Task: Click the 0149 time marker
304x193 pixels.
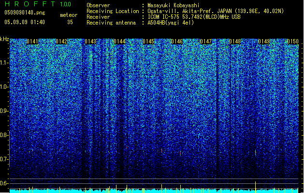Action: [264, 41]
